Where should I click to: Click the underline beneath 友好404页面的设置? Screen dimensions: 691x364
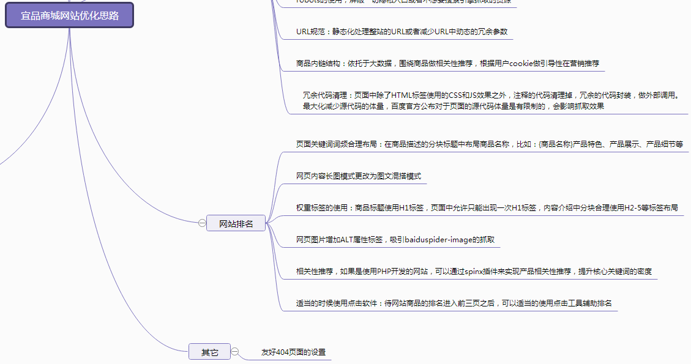point(288,360)
